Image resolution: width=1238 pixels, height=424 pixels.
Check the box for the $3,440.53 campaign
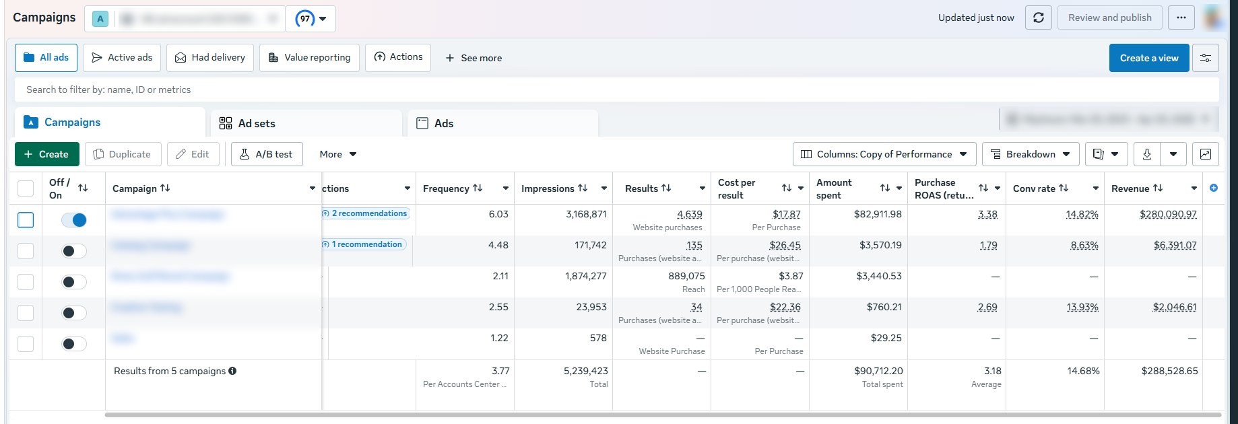[x=26, y=282]
